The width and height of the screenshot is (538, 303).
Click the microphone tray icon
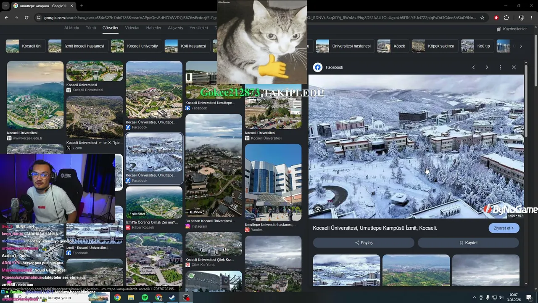pos(488,298)
